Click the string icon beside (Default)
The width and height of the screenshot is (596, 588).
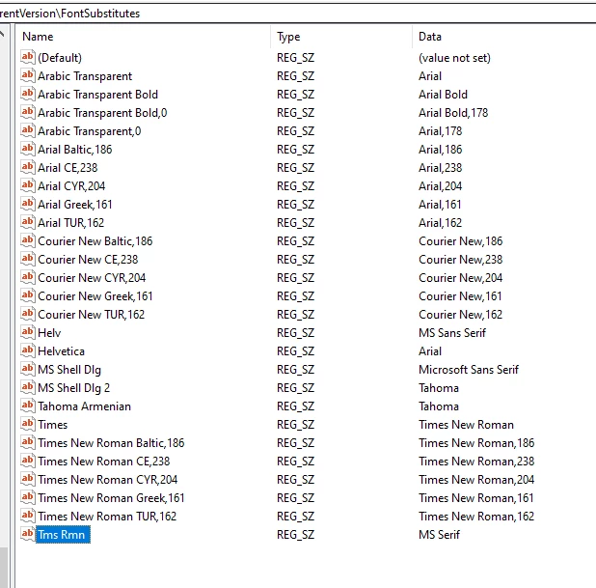coord(28,58)
